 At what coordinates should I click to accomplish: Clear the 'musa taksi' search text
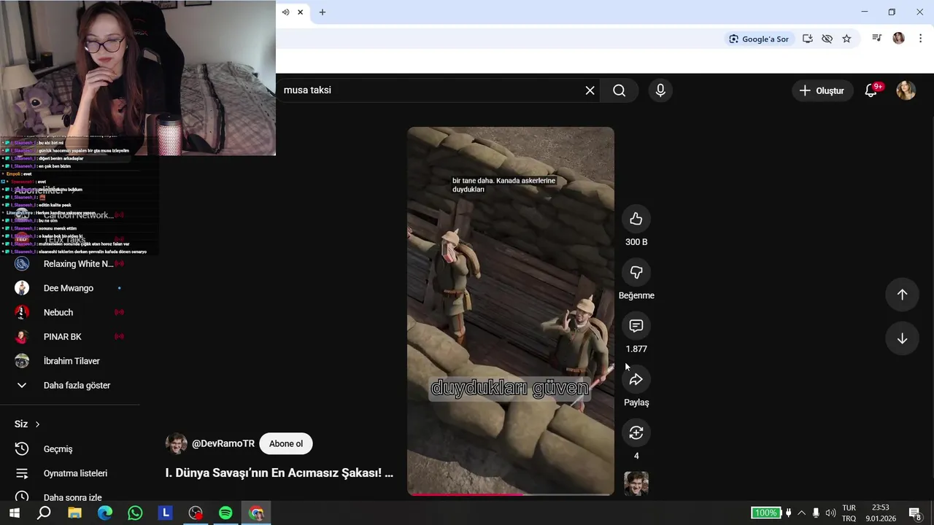(590, 90)
